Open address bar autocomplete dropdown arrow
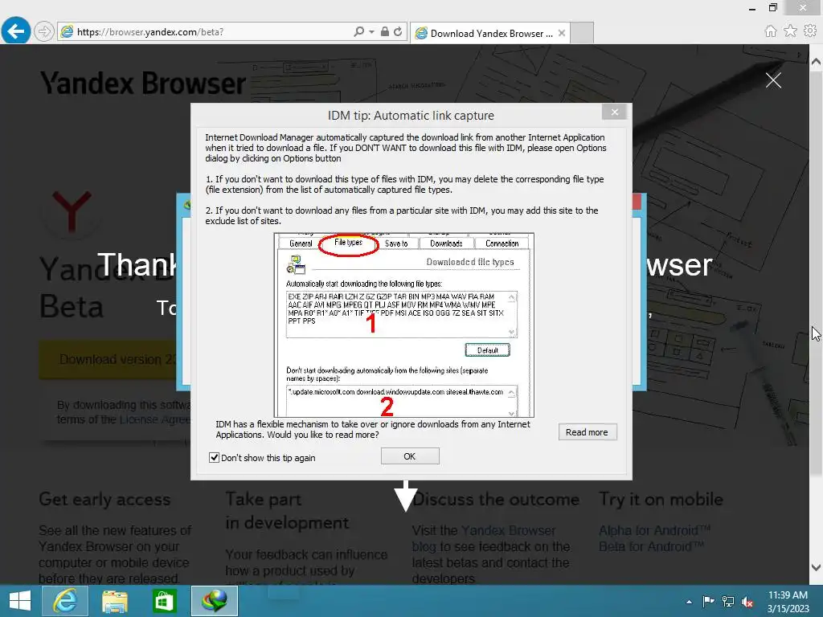This screenshot has width=823, height=617. tap(371, 31)
